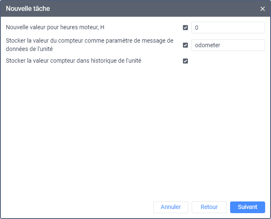
Task: Focus the heures moteur value field
Action: (228, 28)
